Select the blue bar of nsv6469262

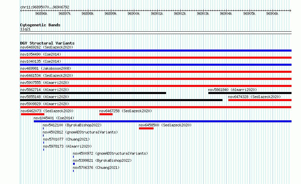click(156, 51)
